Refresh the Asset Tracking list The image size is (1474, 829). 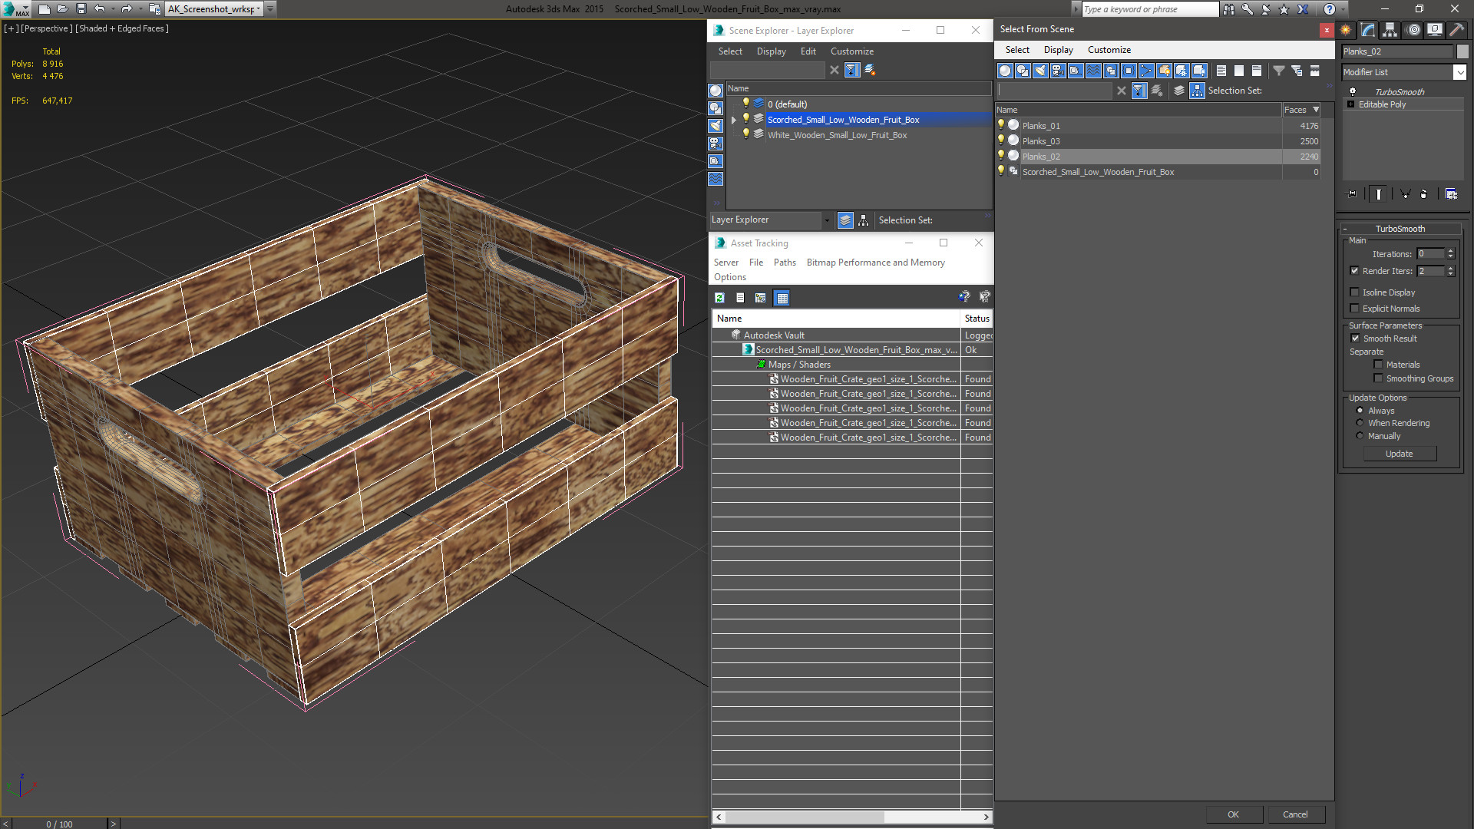[x=719, y=298]
